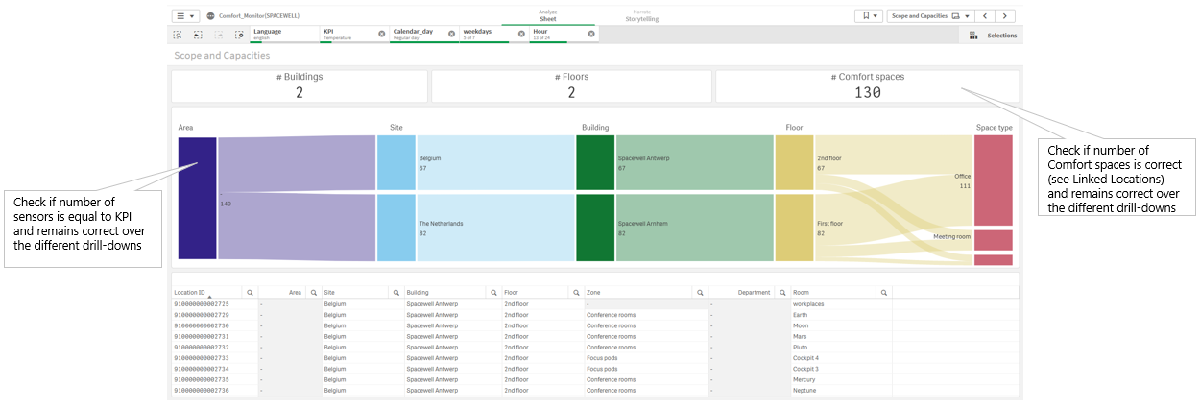Search the Zone column

click(700, 292)
